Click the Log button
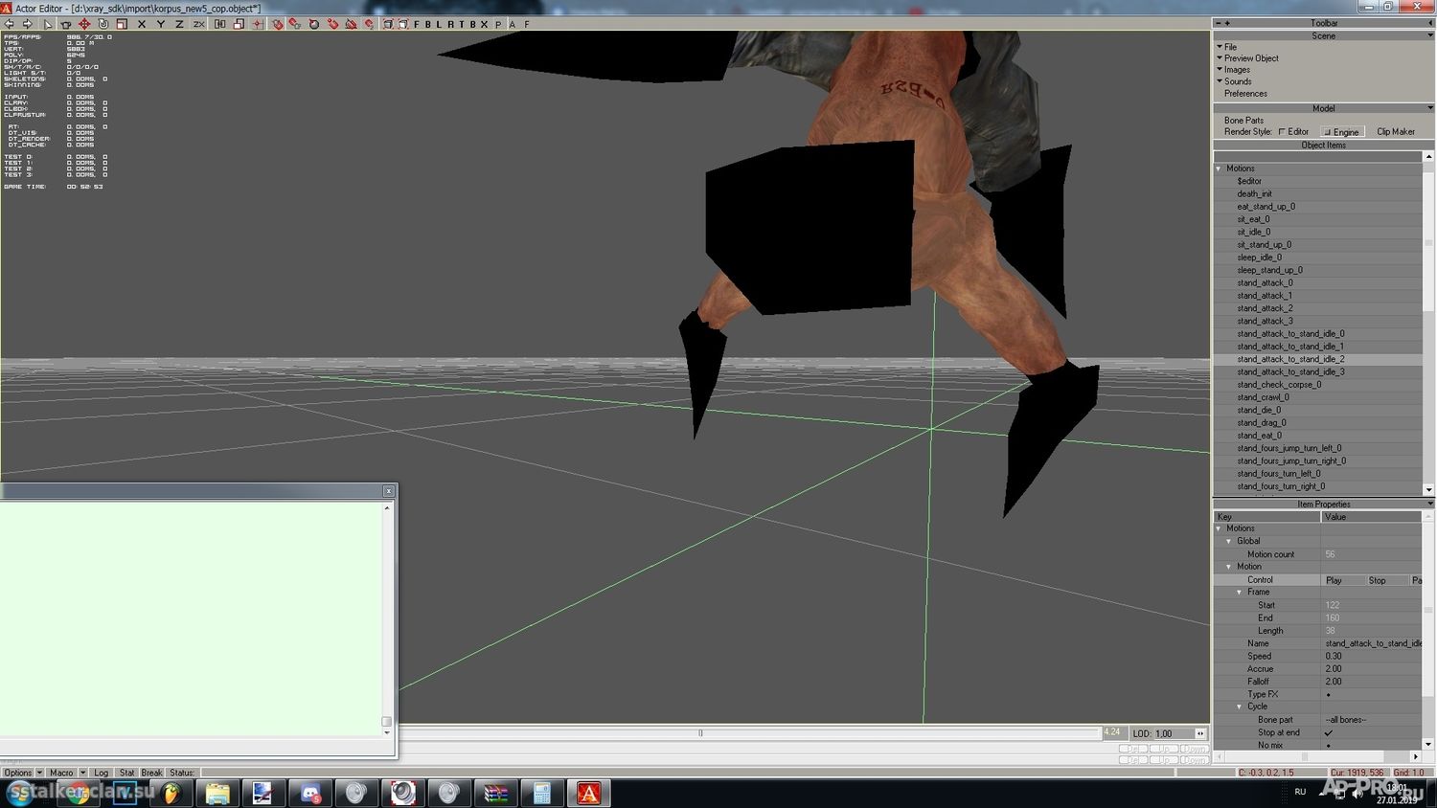 point(102,773)
